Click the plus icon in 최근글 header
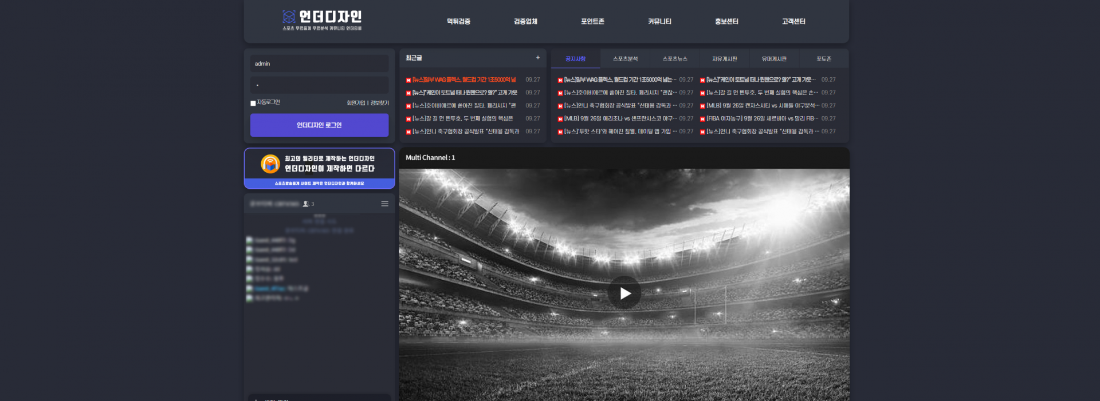This screenshot has width=1100, height=401. point(537,58)
